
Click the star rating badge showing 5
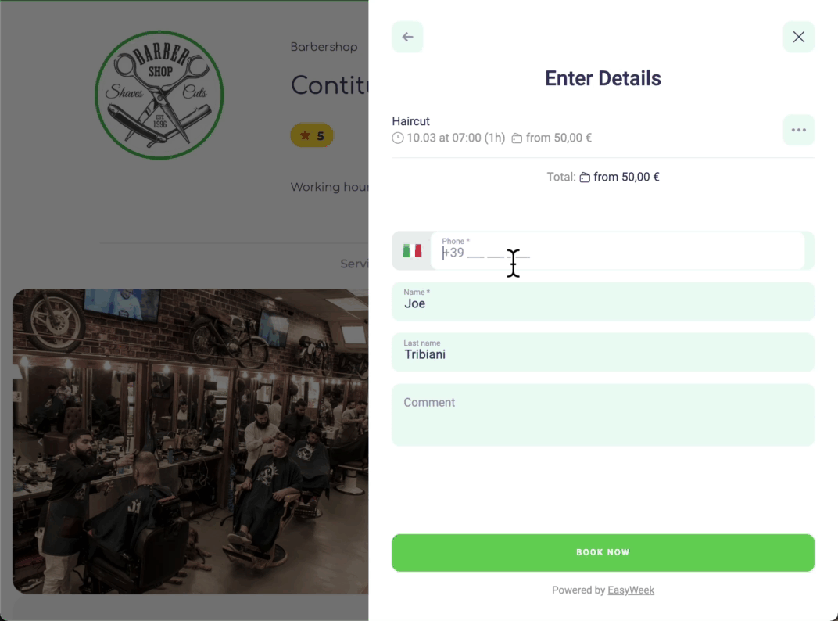point(312,135)
